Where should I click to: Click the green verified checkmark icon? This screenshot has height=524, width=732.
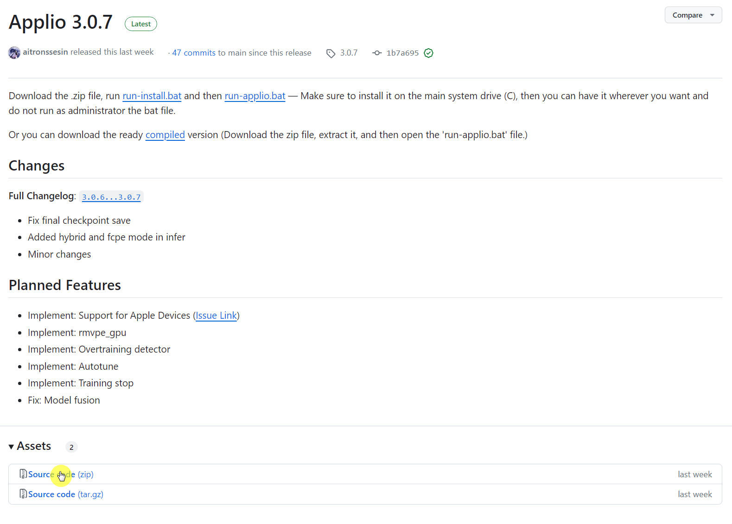[x=429, y=53]
